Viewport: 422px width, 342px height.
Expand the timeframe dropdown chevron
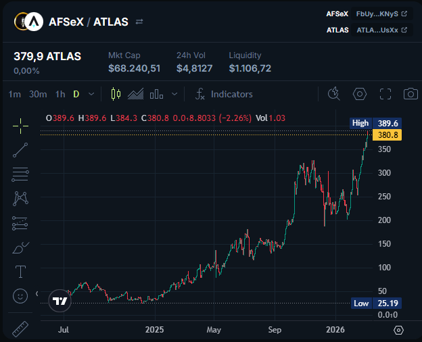point(91,94)
